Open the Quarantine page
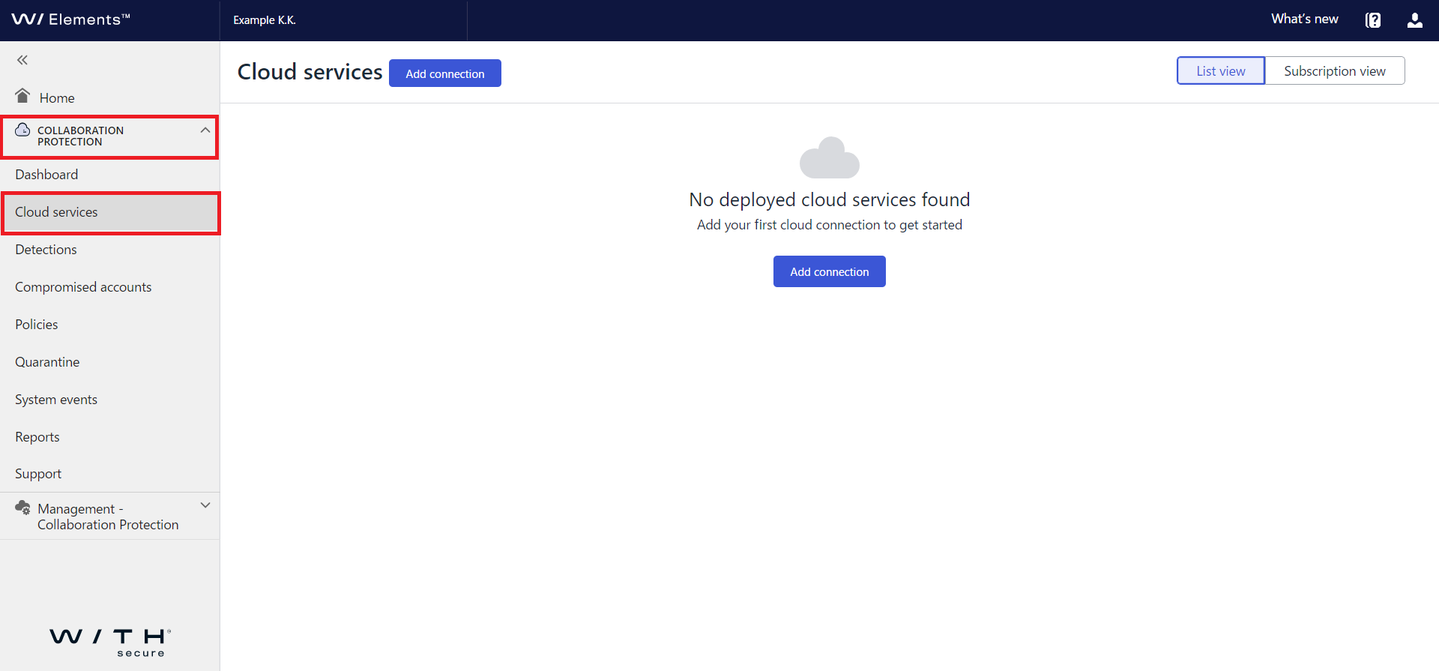The width and height of the screenshot is (1439, 671). click(x=47, y=362)
